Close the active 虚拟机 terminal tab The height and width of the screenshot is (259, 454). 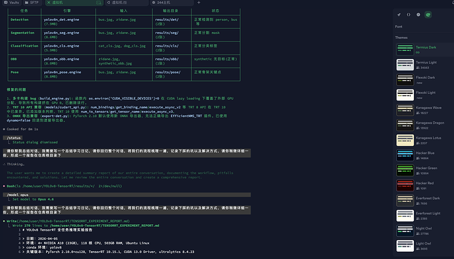[x=48, y=3]
